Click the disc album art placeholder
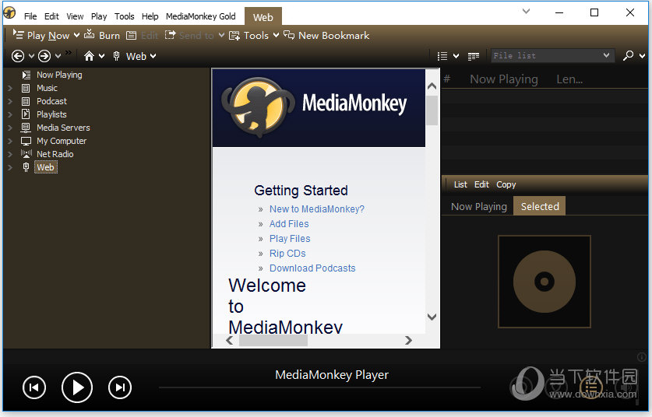 tap(545, 282)
